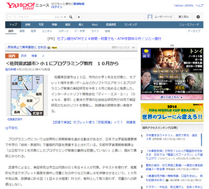The width and height of the screenshot is (209, 189).
Task: Click the plus button beside search
Action: coord(79,17)
